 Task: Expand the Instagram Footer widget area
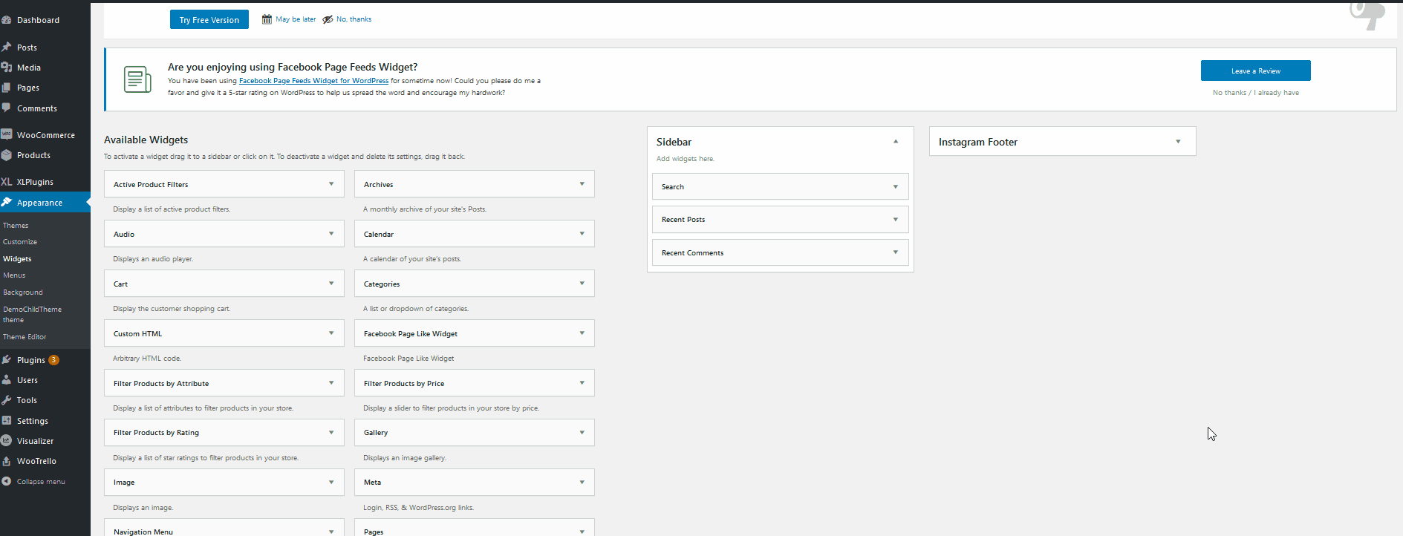[1178, 141]
